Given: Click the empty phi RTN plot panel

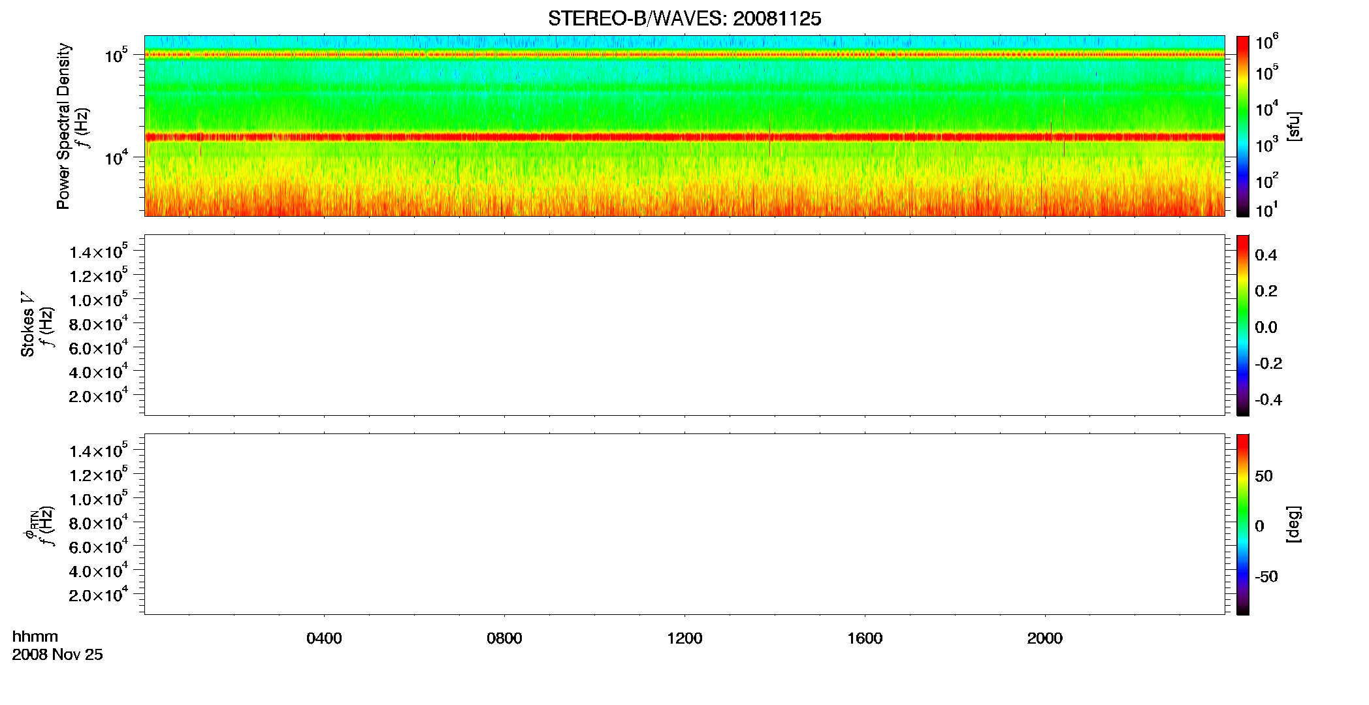Looking at the screenshot, I should 684,524.
